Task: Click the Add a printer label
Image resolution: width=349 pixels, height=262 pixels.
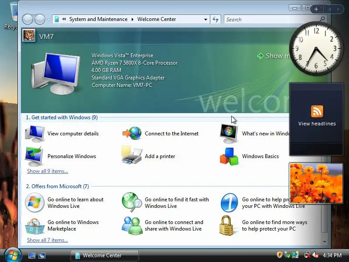Action: (x=160, y=156)
